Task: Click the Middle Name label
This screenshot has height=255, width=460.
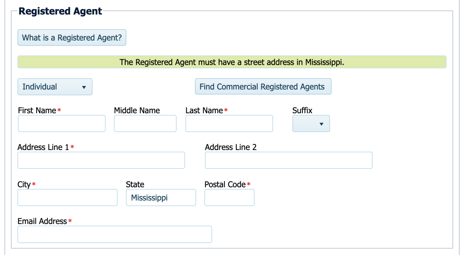Action: (137, 110)
